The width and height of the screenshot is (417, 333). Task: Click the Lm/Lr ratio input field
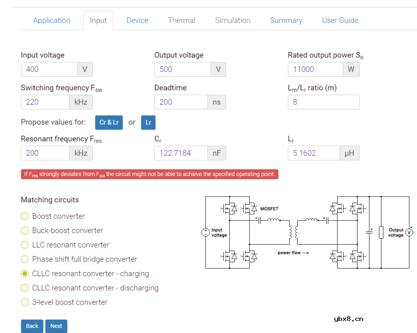point(323,102)
